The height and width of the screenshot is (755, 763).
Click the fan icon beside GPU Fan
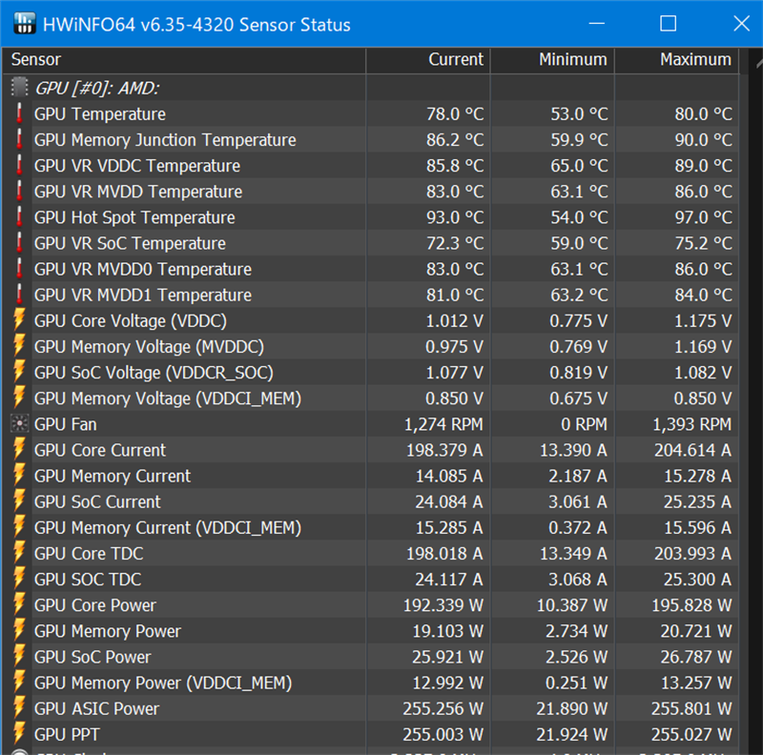coord(19,423)
